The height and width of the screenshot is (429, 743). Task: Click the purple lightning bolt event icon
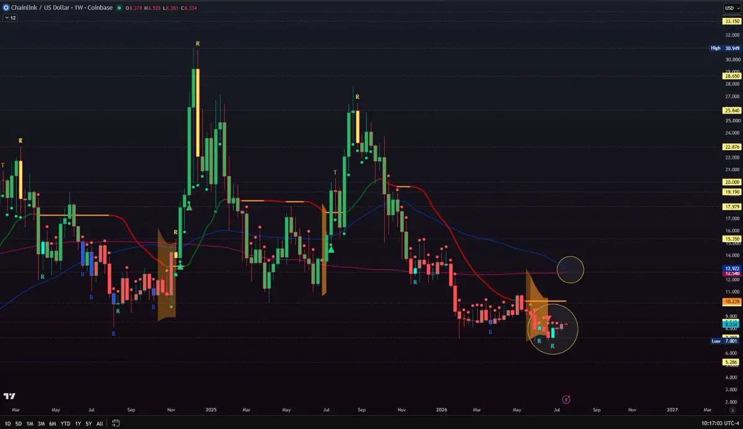click(x=566, y=400)
